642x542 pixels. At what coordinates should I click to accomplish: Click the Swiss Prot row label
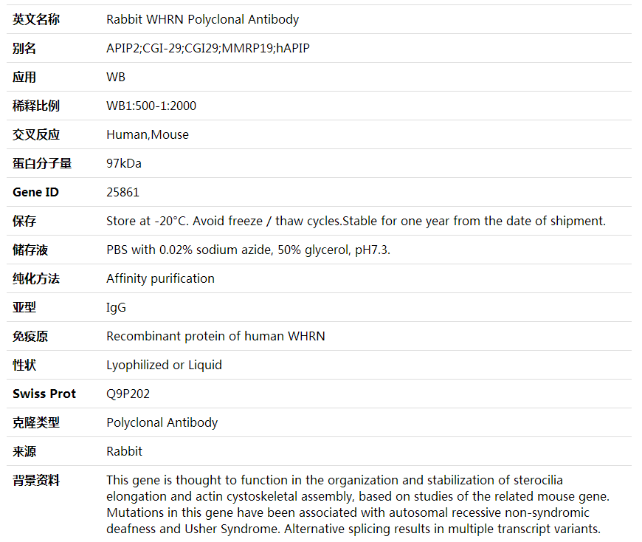44,394
